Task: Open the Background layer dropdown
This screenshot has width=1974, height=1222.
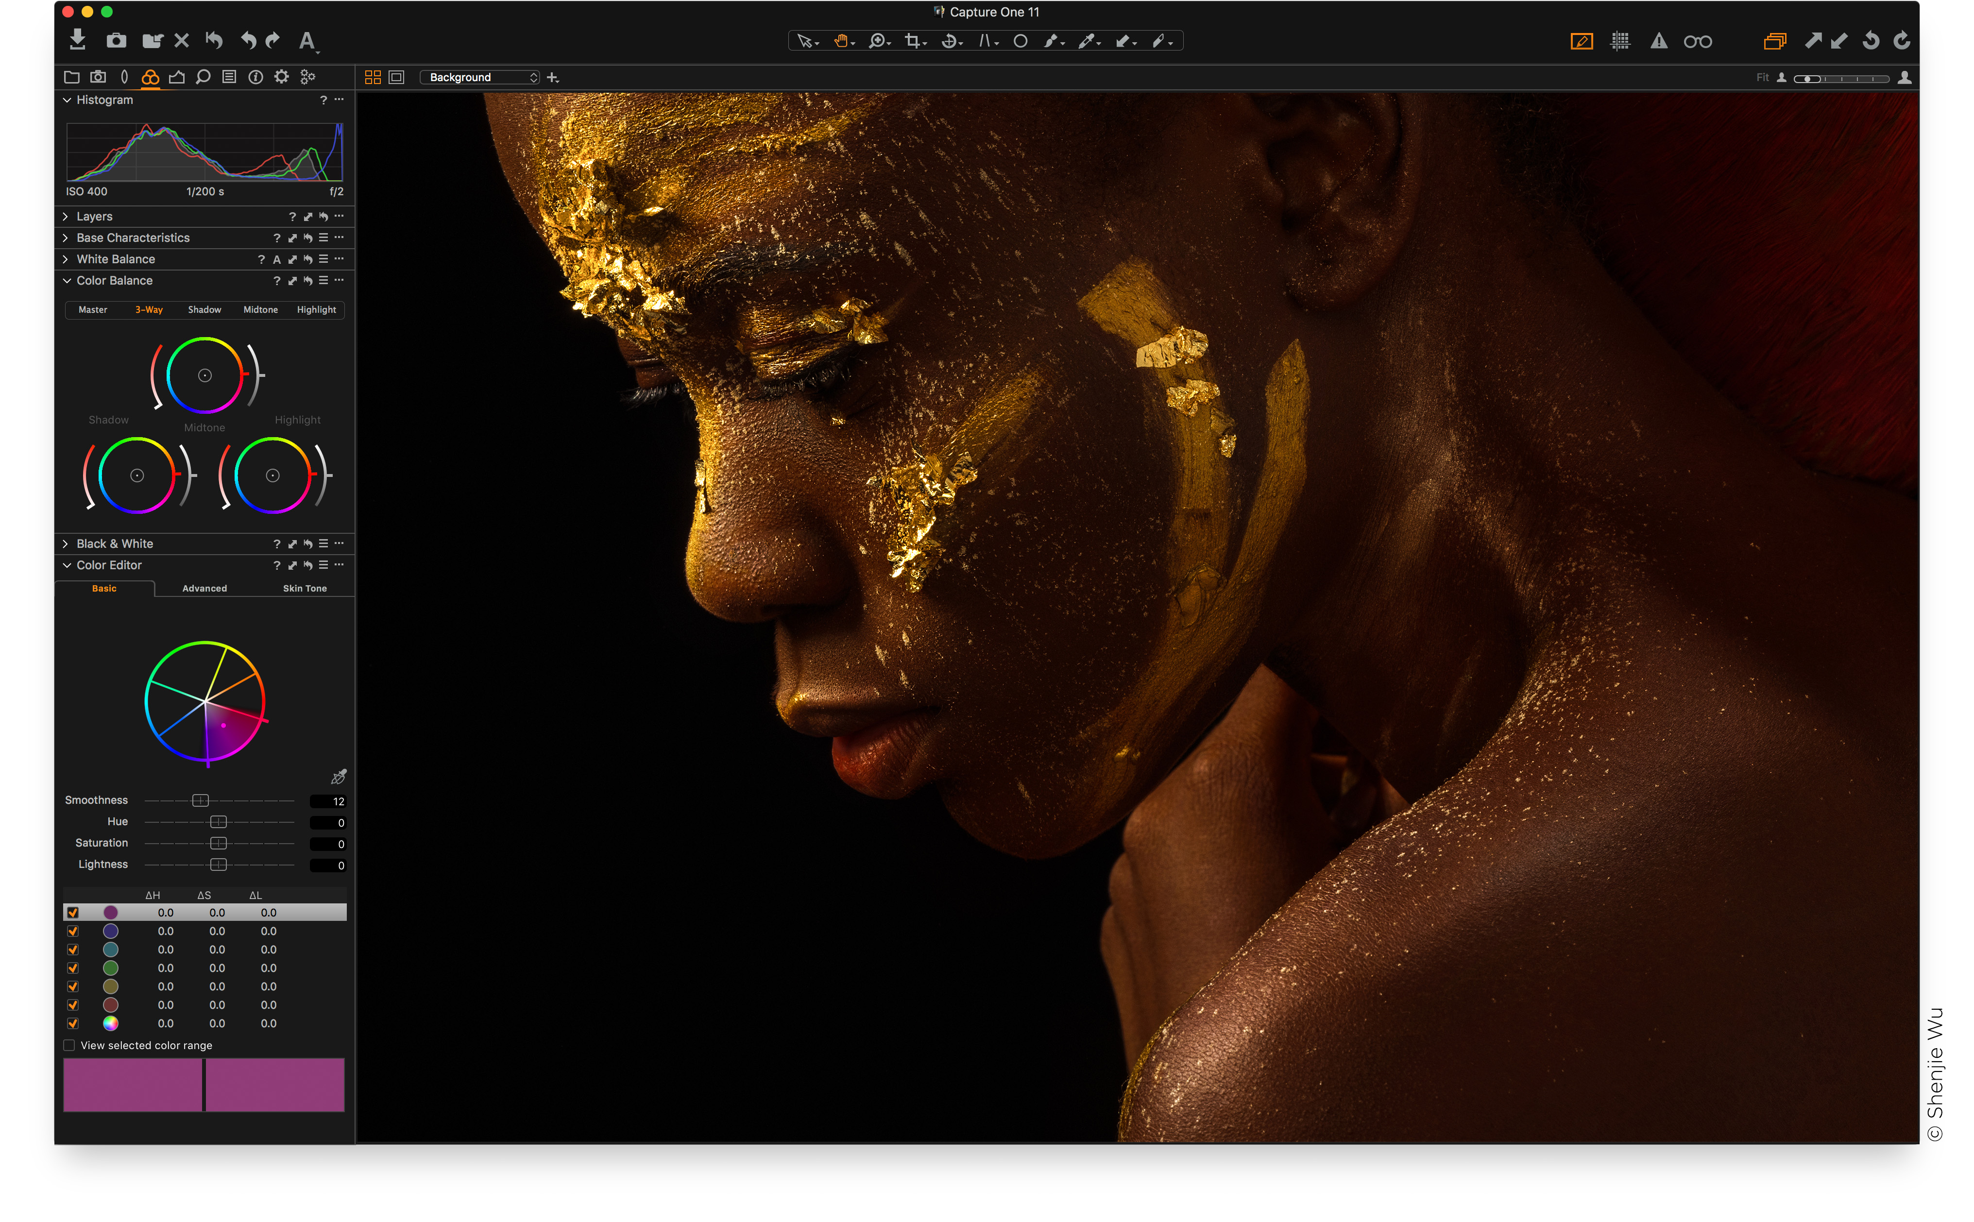Action: 479,77
